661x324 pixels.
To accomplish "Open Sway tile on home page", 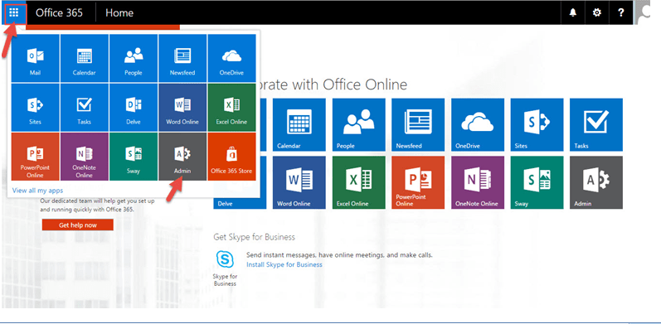I will point(537,182).
